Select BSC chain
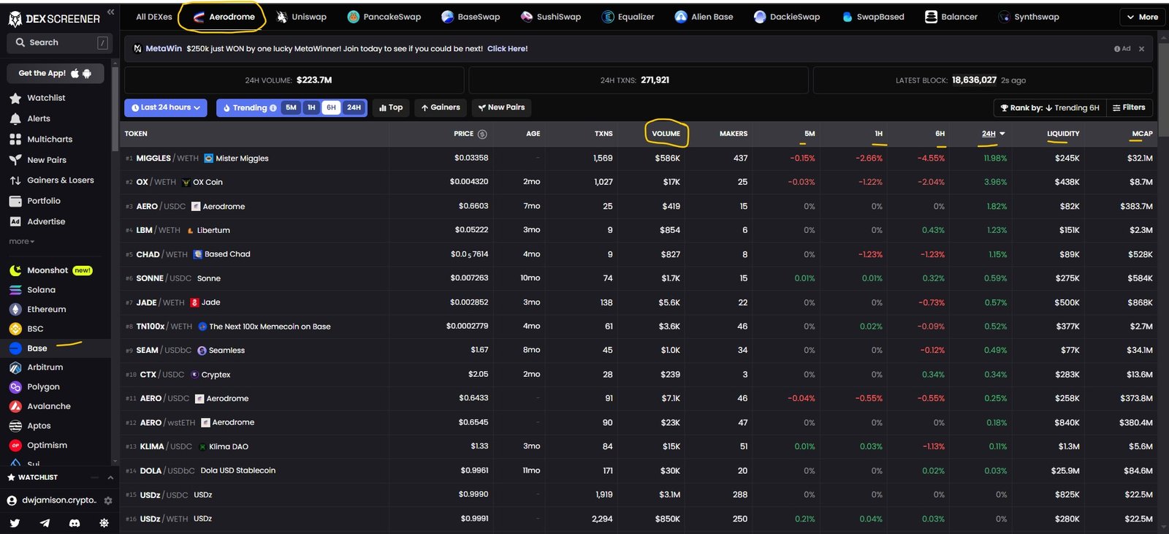The height and width of the screenshot is (534, 1169). (x=35, y=329)
